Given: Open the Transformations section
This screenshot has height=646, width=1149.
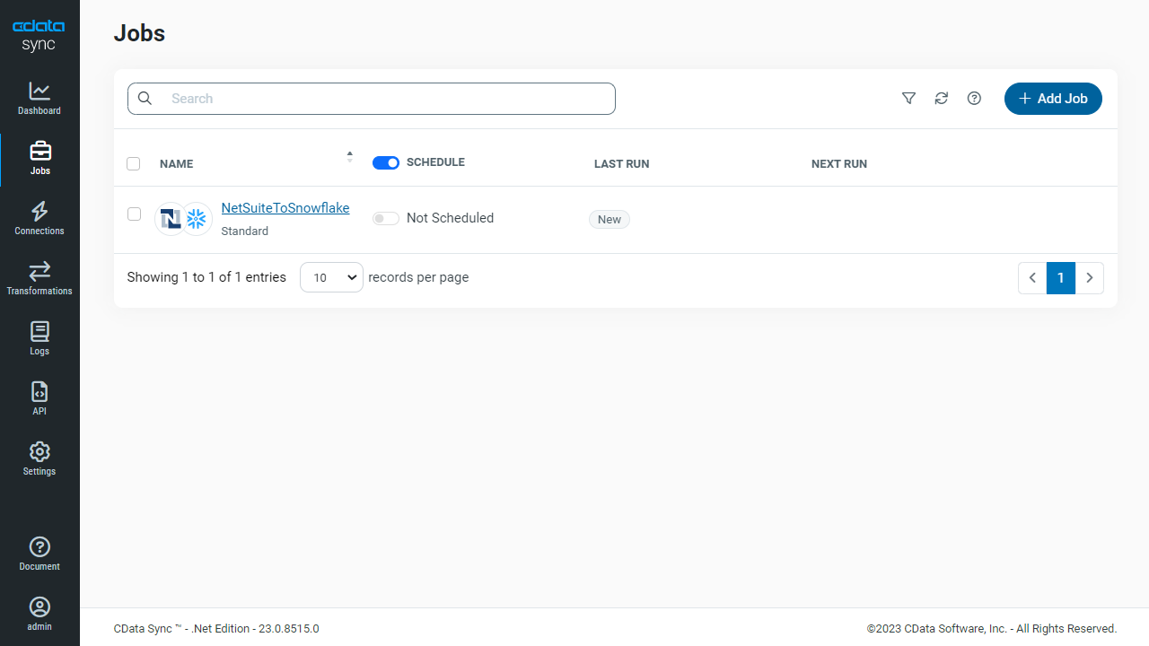Looking at the screenshot, I should [39, 279].
